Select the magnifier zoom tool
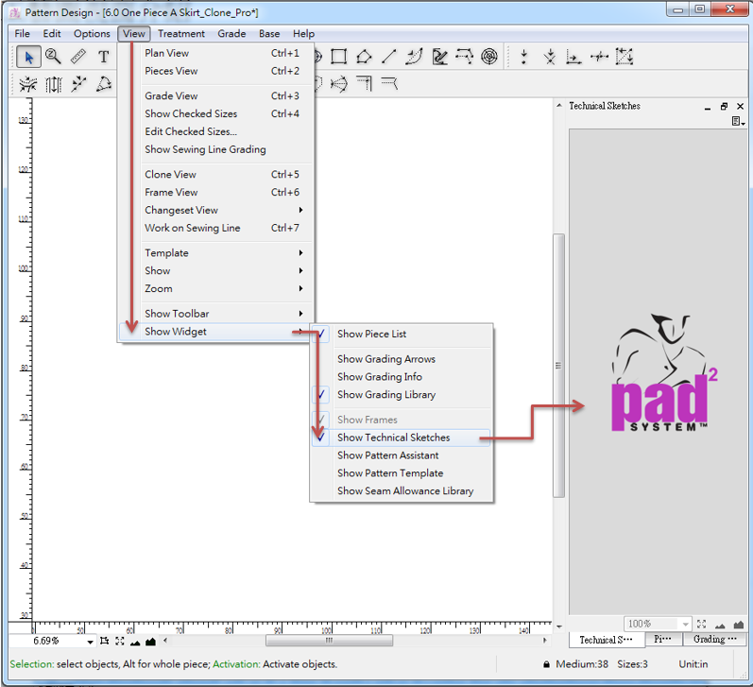The height and width of the screenshot is (687, 753). click(53, 57)
